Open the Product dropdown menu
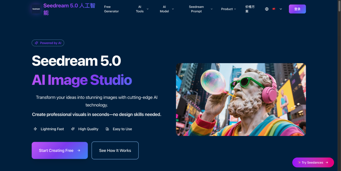 (228, 9)
